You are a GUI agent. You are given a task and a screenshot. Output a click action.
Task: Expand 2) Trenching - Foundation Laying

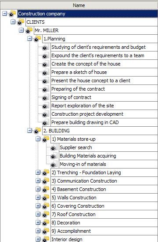point(38,172)
